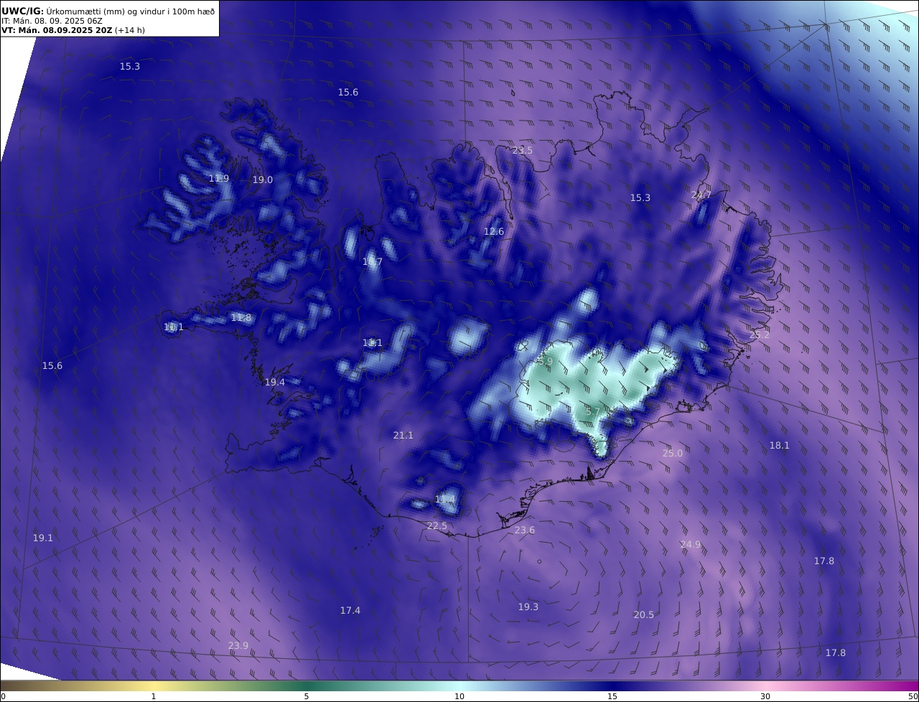Image resolution: width=919 pixels, height=702 pixels.
Task: Click the 20.5 map value
Action: [x=644, y=615]
